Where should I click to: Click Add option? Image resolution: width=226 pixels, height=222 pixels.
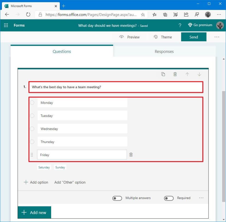[x=36, y=182]
